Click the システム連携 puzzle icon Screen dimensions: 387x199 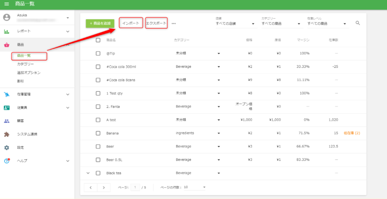pos(7,134)
